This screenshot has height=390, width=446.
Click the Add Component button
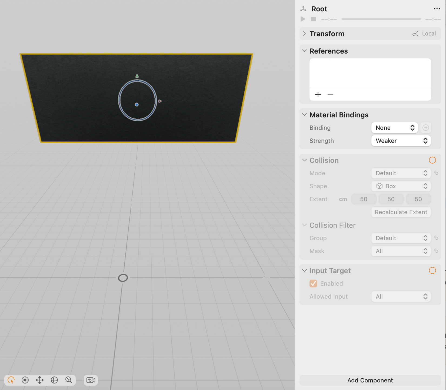370,380
